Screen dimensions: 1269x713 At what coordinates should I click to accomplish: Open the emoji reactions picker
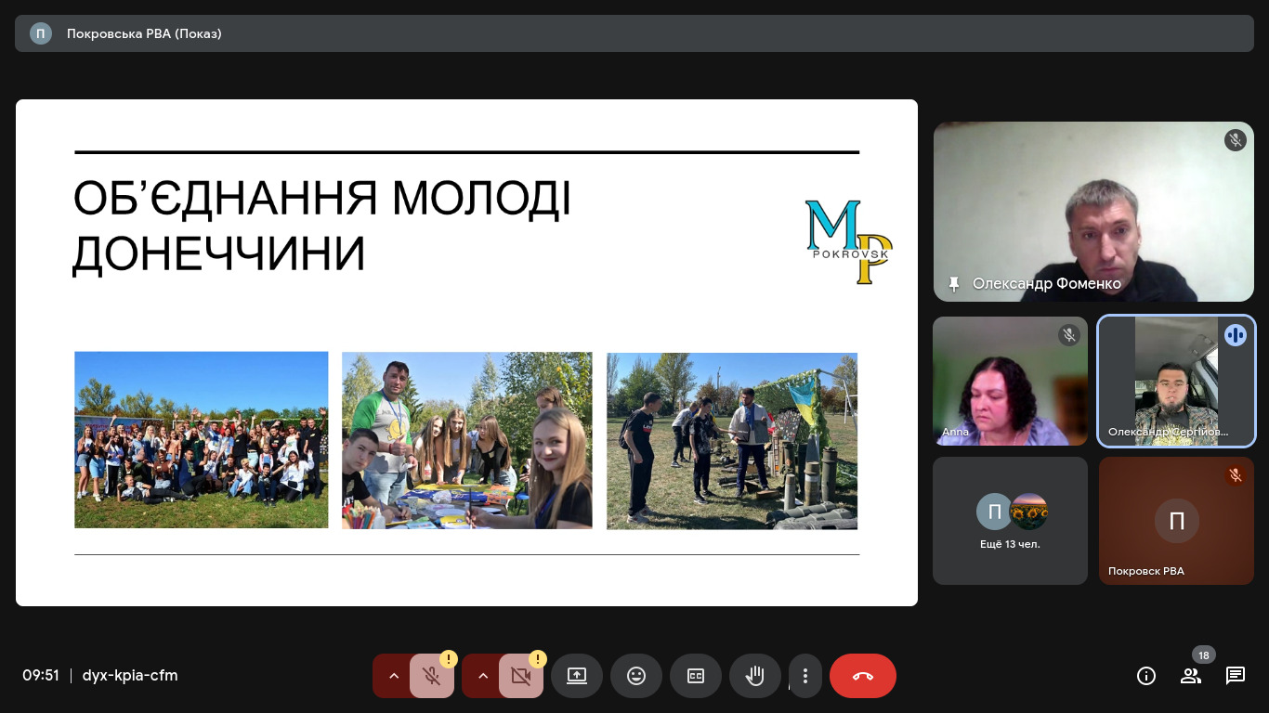pyautogui.click(x=636, y=676)
